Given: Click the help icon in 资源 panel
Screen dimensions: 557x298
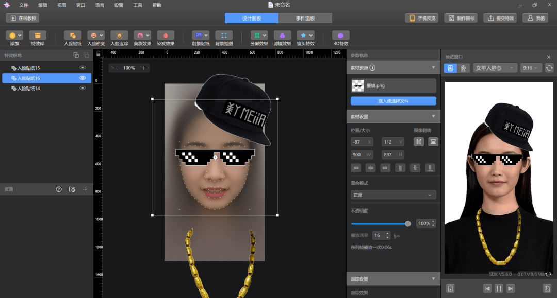Looking at the screenshot, I should pos(59,189).
